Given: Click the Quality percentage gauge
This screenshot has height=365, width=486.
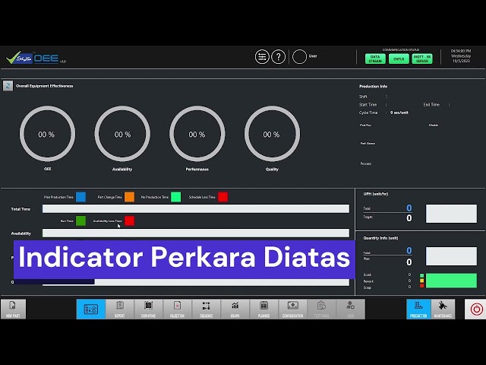Looking at the screenshot, I should (x=272, y=134).
